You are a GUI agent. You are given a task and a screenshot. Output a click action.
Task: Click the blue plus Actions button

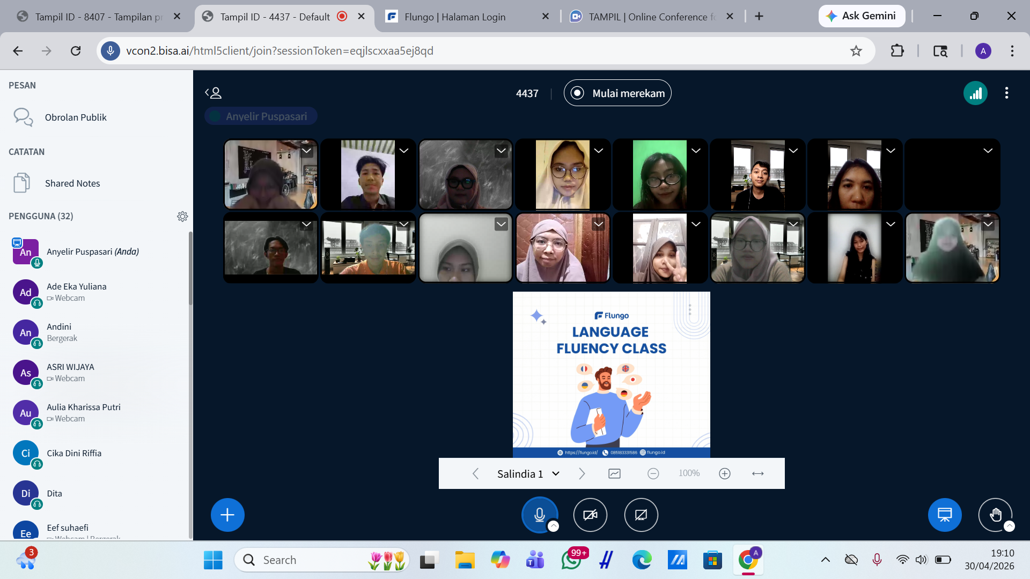(227, 515)
